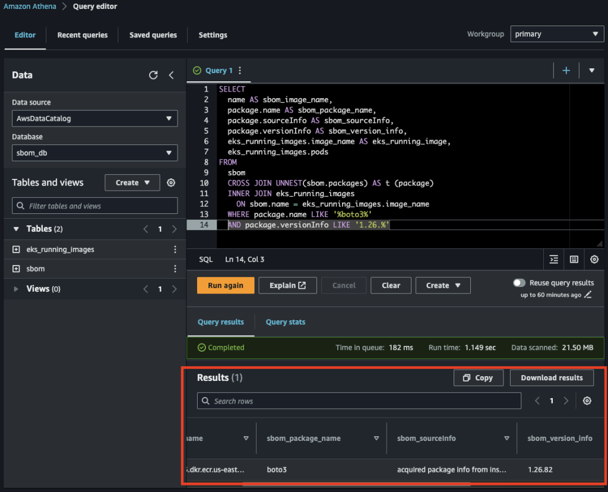Collapse the Data sidebar with left chevron
Viewport: 608px width, 492px height.
(x=172, y=75)
